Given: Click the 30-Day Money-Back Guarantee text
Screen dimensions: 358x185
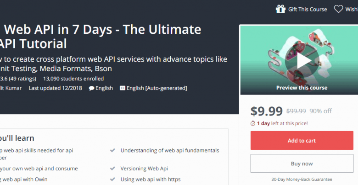Looking at the screenshot, I should pyautogui.click(x=302, y=180).
